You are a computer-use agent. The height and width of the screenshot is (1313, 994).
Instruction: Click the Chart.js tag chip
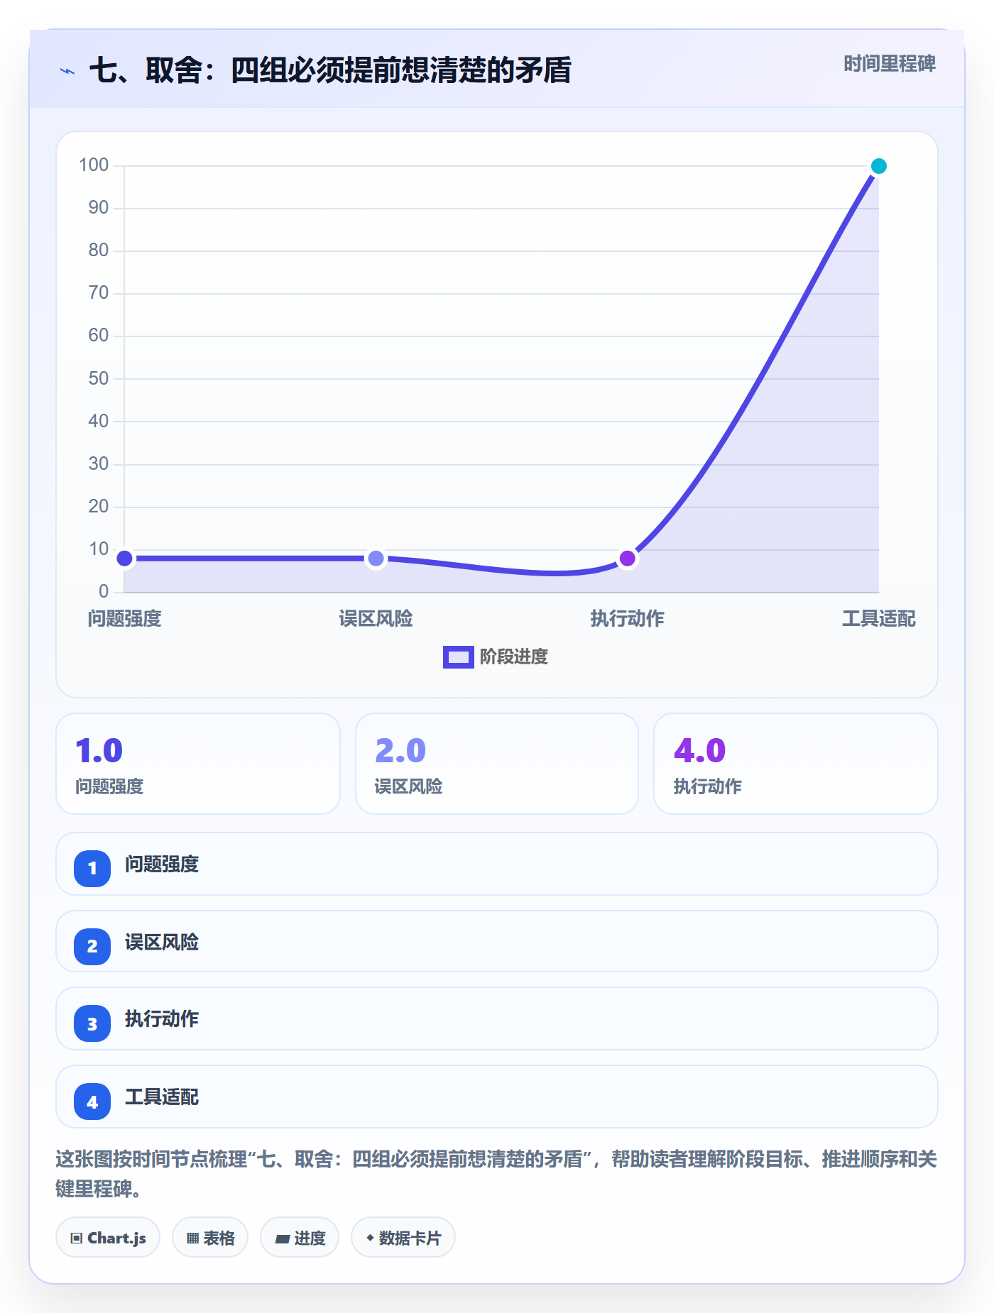pyautogui.click(x=108, y=1238)
